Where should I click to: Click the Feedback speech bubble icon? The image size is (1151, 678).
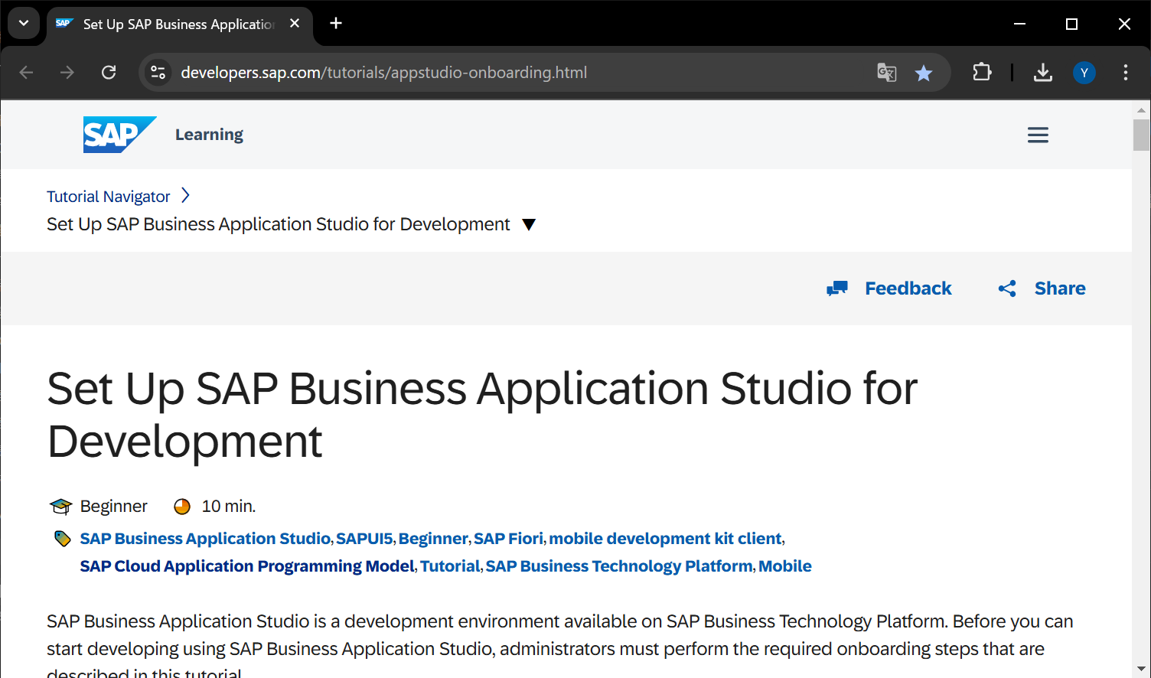(837, 288)
